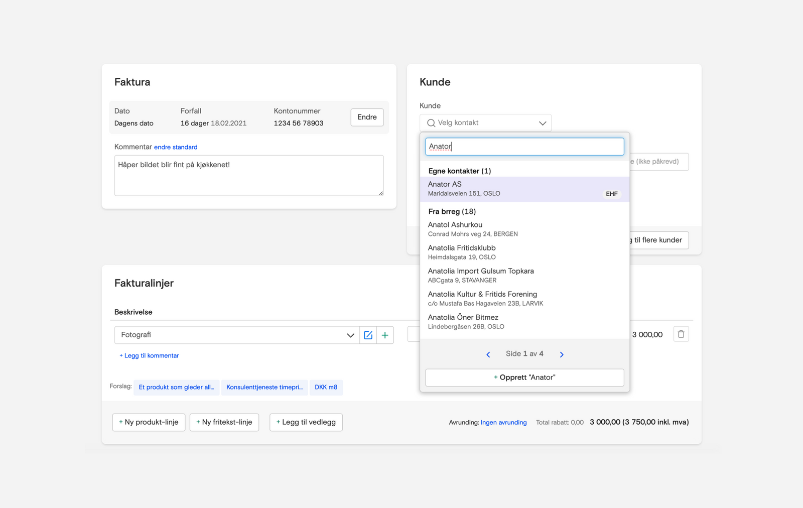Add a new product line
The width and height of the screenshot is (803, 508).
click(149, 422)
